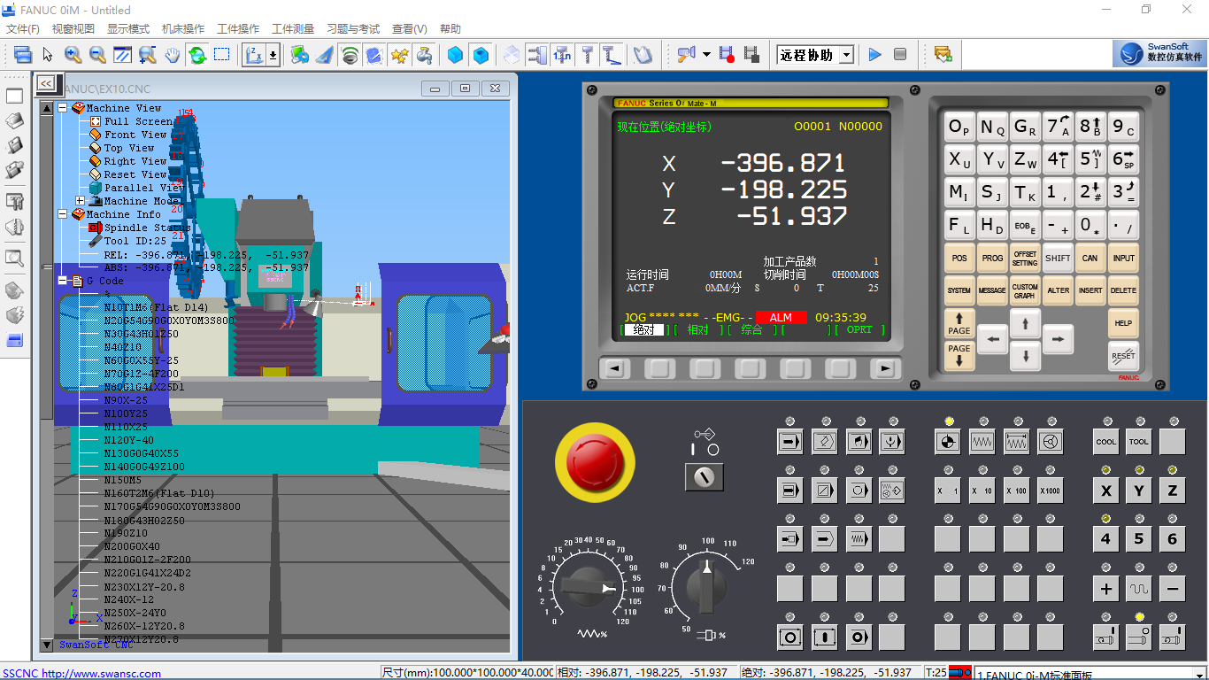Select the Z axis button

click(1173, 491)
